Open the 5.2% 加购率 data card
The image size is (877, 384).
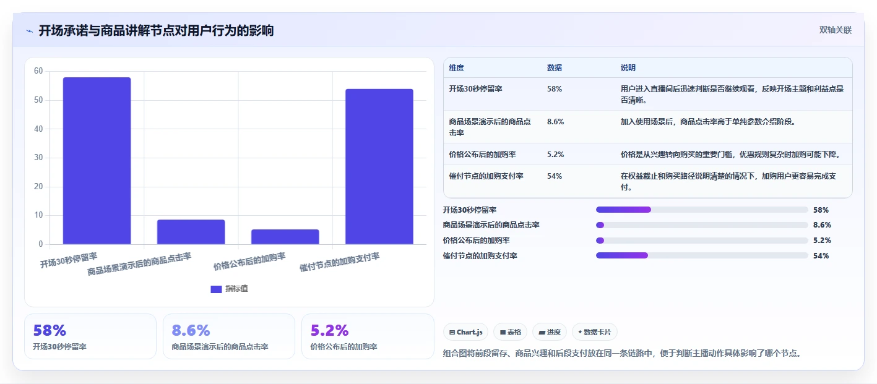(x=368, y=336)
